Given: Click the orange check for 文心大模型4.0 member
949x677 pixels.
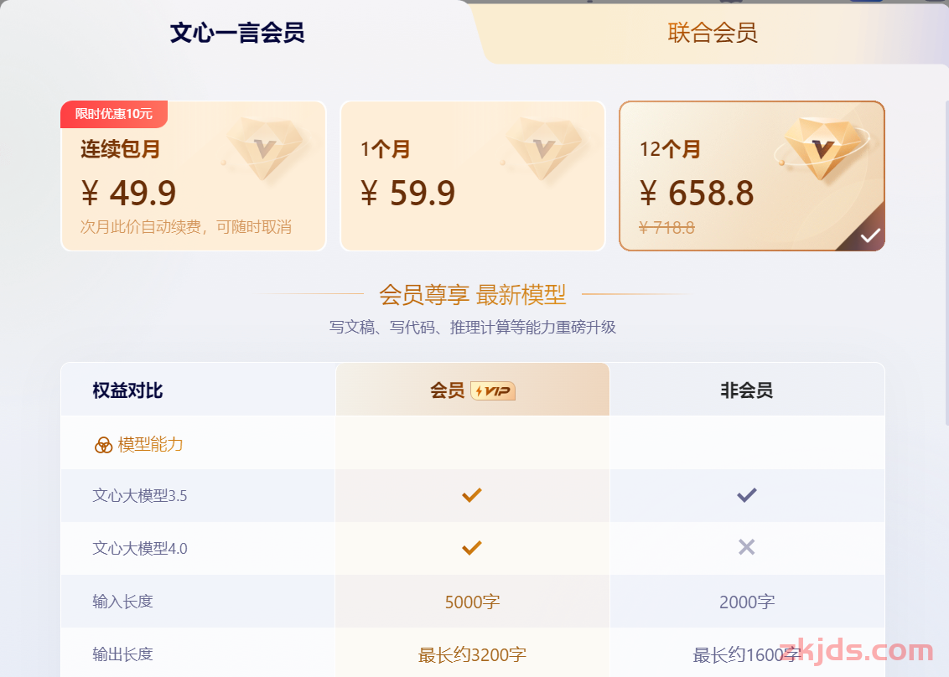Looking at the screenshot, I should [471, 547].
